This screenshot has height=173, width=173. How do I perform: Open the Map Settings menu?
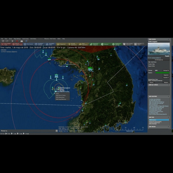pyautogui.click(x=17, y=39)
